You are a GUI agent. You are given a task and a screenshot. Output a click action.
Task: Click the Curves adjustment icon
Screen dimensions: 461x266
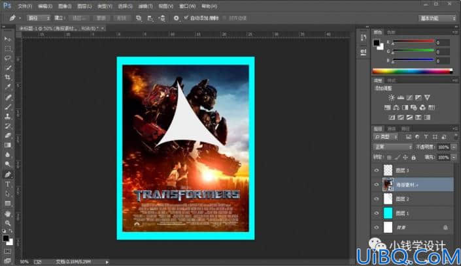[409, 97]
